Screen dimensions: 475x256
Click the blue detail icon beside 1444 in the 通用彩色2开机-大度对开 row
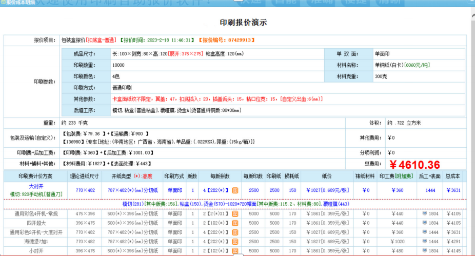(424, 232)
